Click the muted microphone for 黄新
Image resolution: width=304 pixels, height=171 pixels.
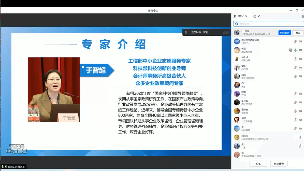(296, 68)
